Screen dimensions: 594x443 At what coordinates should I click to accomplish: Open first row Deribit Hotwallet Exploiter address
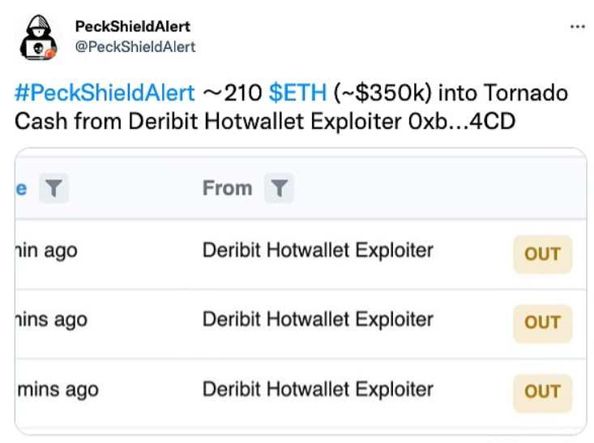pyautogui.click(x=318, y=250)
